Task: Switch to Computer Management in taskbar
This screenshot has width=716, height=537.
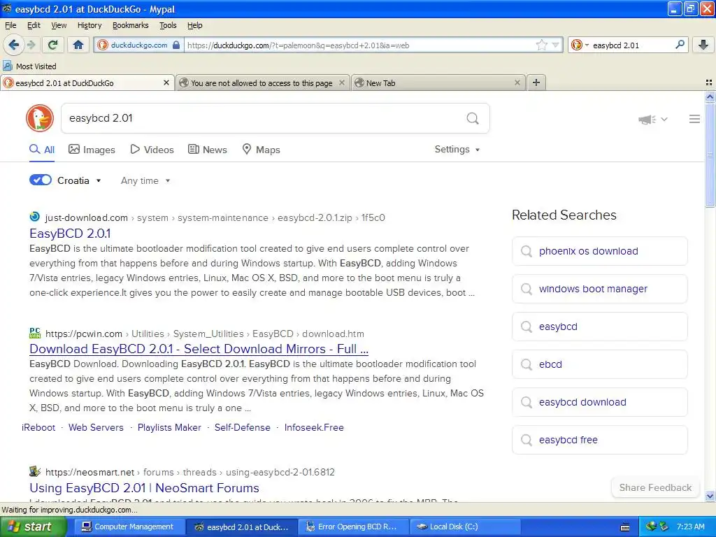Action: click(x=128, y=527)
